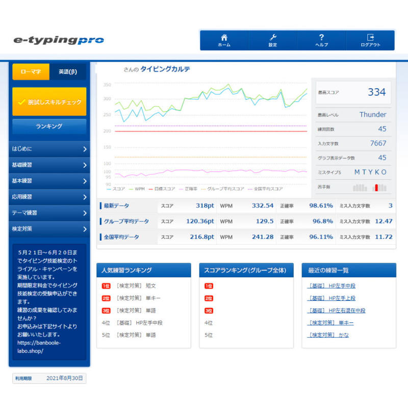The height and width of the screenshot is (408, 408).
Task: Start 腕試しスキルチェック
Action: (x=49, y=101)
